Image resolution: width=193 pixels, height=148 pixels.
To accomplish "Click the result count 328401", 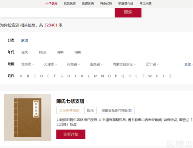I will [x=51, y=25].
